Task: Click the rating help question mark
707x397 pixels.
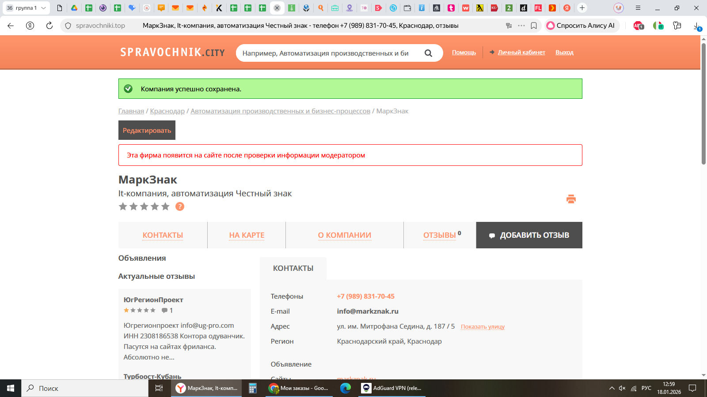Action: (180, 206)
